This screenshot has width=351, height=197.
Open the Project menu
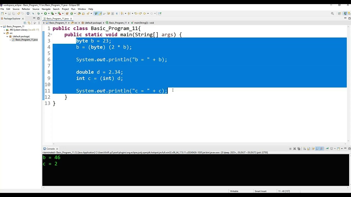pyautogui.click(x=65, y=9)
